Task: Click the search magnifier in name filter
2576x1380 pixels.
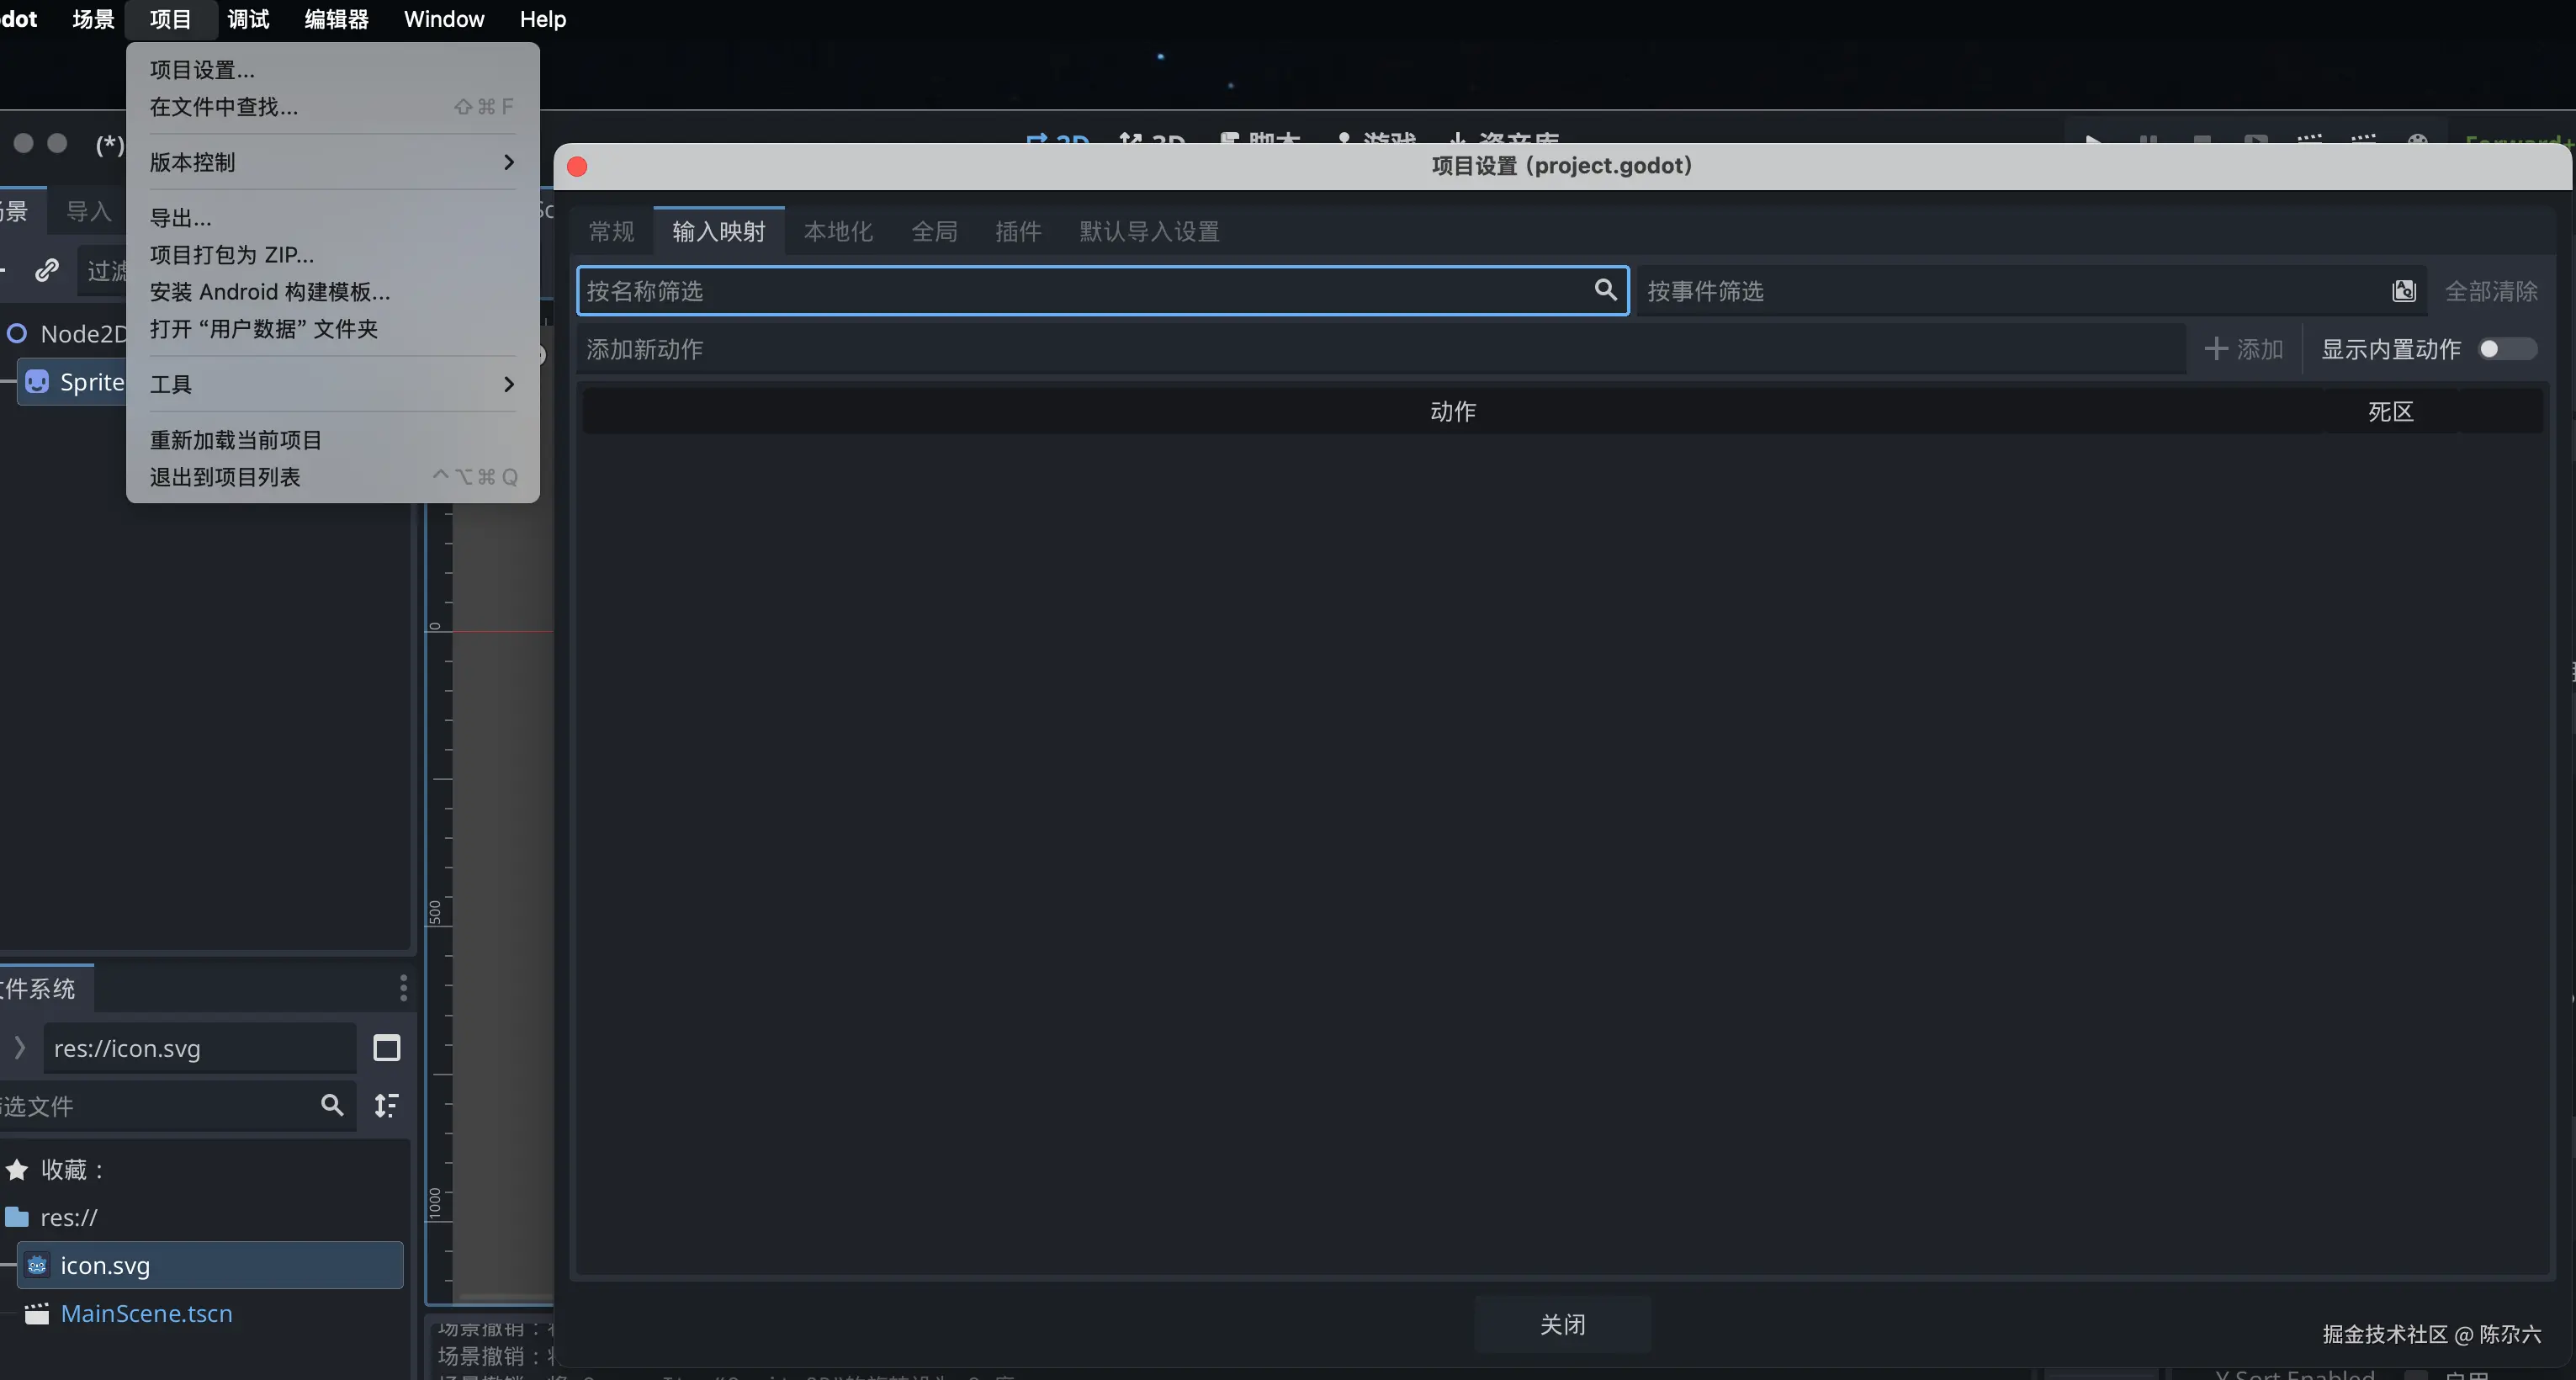Action: pos(1604,290)
